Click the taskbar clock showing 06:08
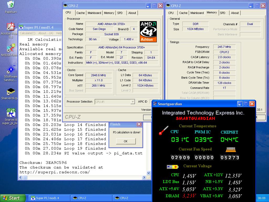 (x=262, y=198)
